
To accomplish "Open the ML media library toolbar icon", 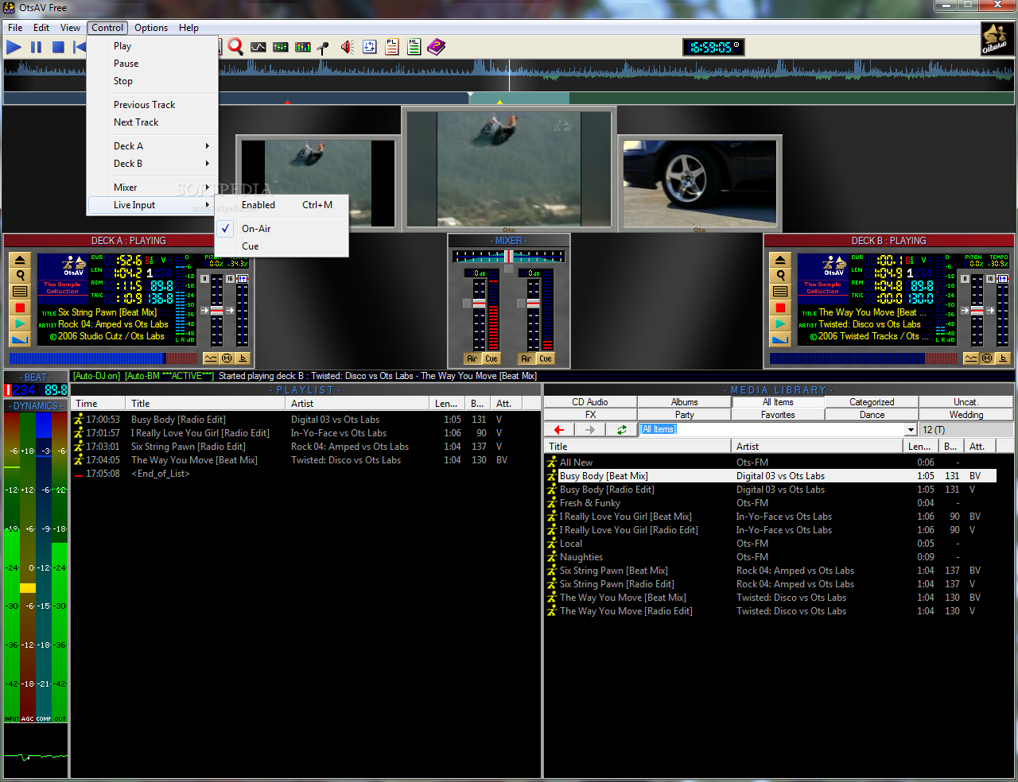I will [414, 47].
